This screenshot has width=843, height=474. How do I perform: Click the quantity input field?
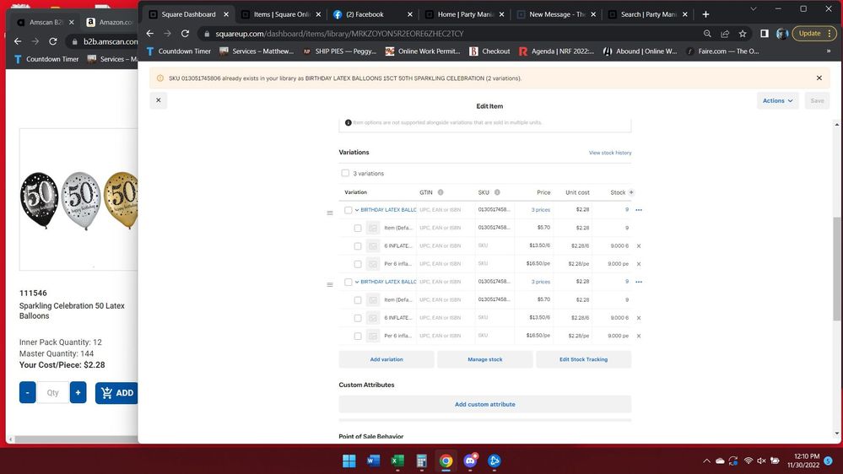pyautogui.click(x=53, y=392)
